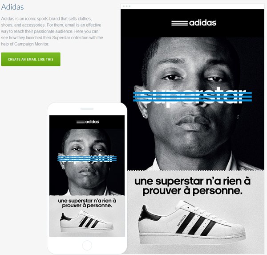This screenshot has height=255, width=267.
Task: Click the portrait photo in the desktop email
Action: [192, 104]
